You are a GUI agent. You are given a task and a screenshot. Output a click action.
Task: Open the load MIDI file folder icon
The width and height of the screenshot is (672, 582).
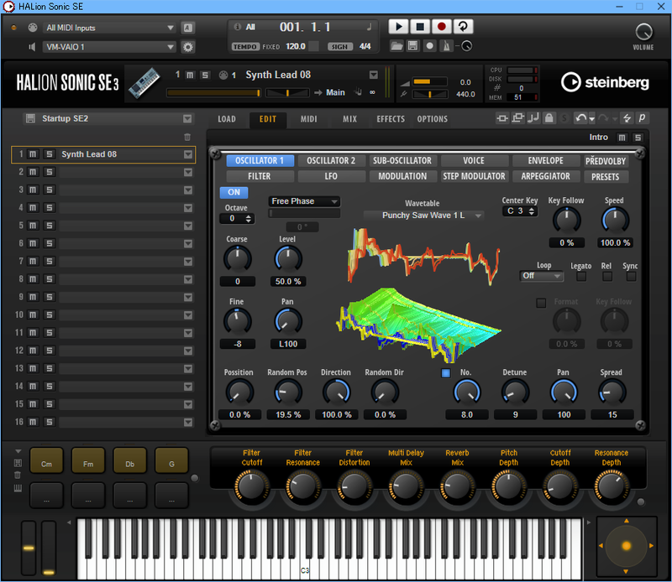pyautogui.click(x=396, y=46)
